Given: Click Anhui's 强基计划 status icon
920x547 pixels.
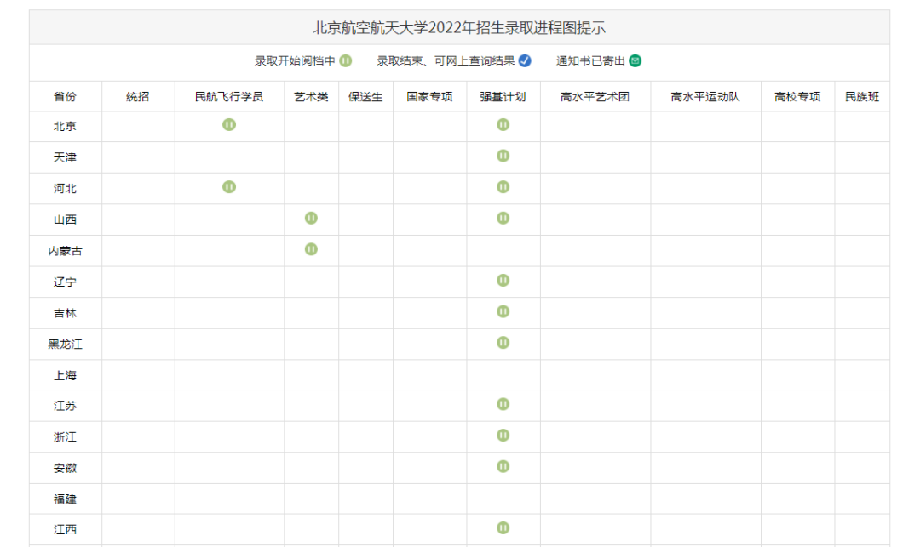Looking at the screenshot, I should 503,466.
